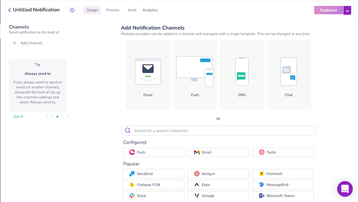This screenshot has height=202, width=358.
Task: Select the Firebase FCM integration
Action: (x=153, y=185)
